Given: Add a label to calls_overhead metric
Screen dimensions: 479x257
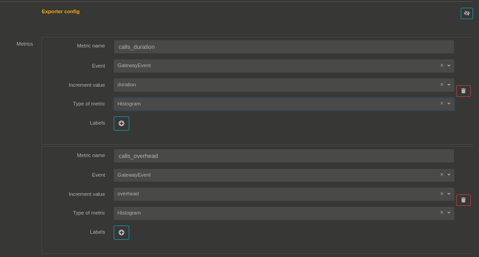Looking at the screenshot, I should pyautogui.click(x=121, y=232).
